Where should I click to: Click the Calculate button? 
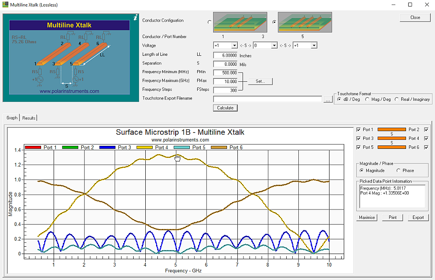pos(225,108)
